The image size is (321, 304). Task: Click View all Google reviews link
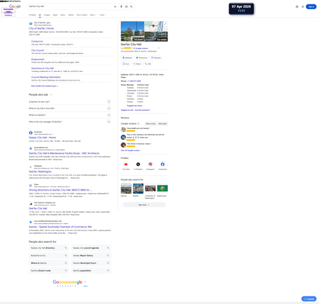[x=130, y=150]
